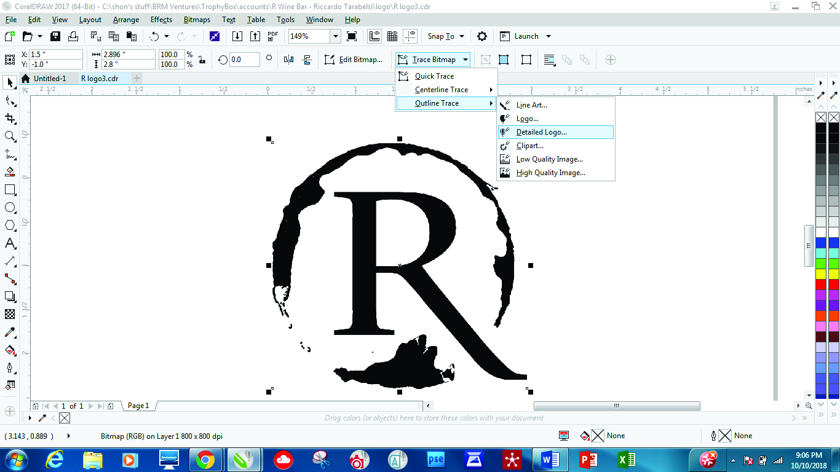This screenshot has width=840, height=472.
Task: Select the Text tool
Action: (10, 243)
